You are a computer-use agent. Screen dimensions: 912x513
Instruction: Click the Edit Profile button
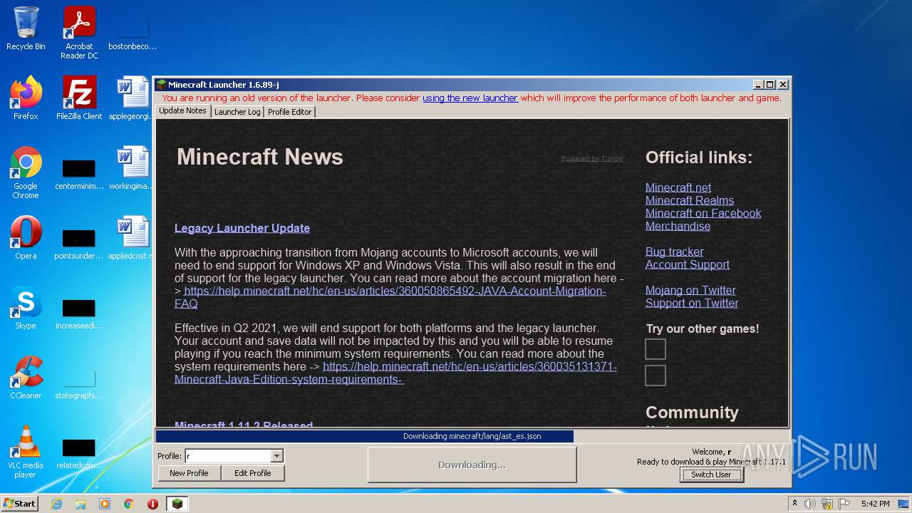point(253,473)
